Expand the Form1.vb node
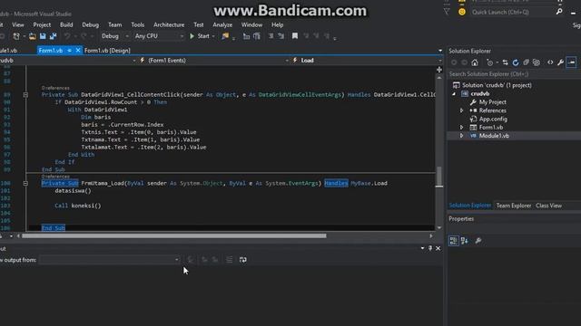The image size is (581, 326). click(462, 128)
